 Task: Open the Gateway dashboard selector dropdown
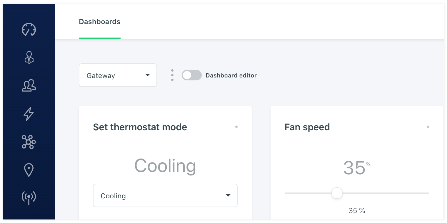[118, 75]
